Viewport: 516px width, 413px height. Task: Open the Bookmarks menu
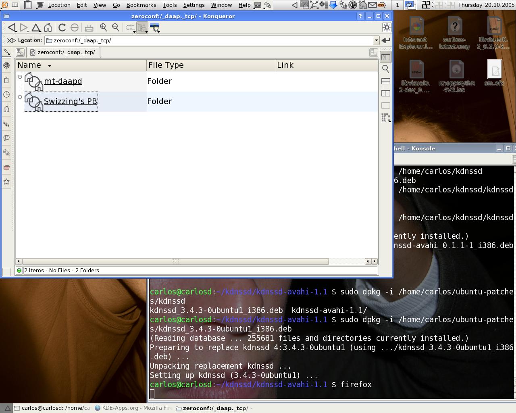pyautogui.click(x=141, y=5)
